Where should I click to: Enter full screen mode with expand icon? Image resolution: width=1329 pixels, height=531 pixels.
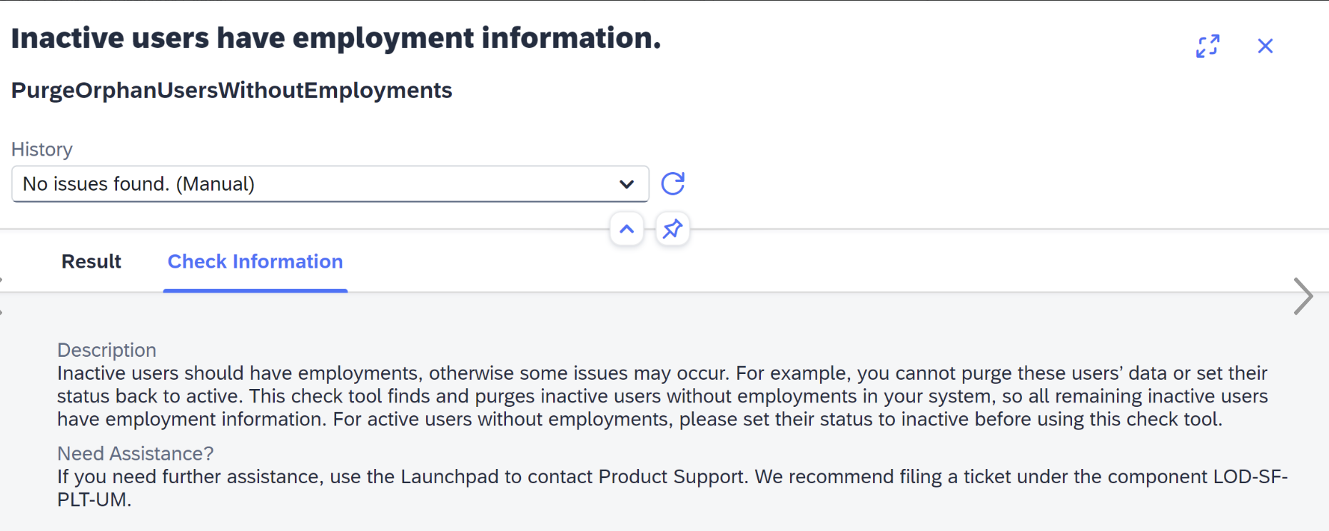pyautogui.click(x=1208, y=46)
